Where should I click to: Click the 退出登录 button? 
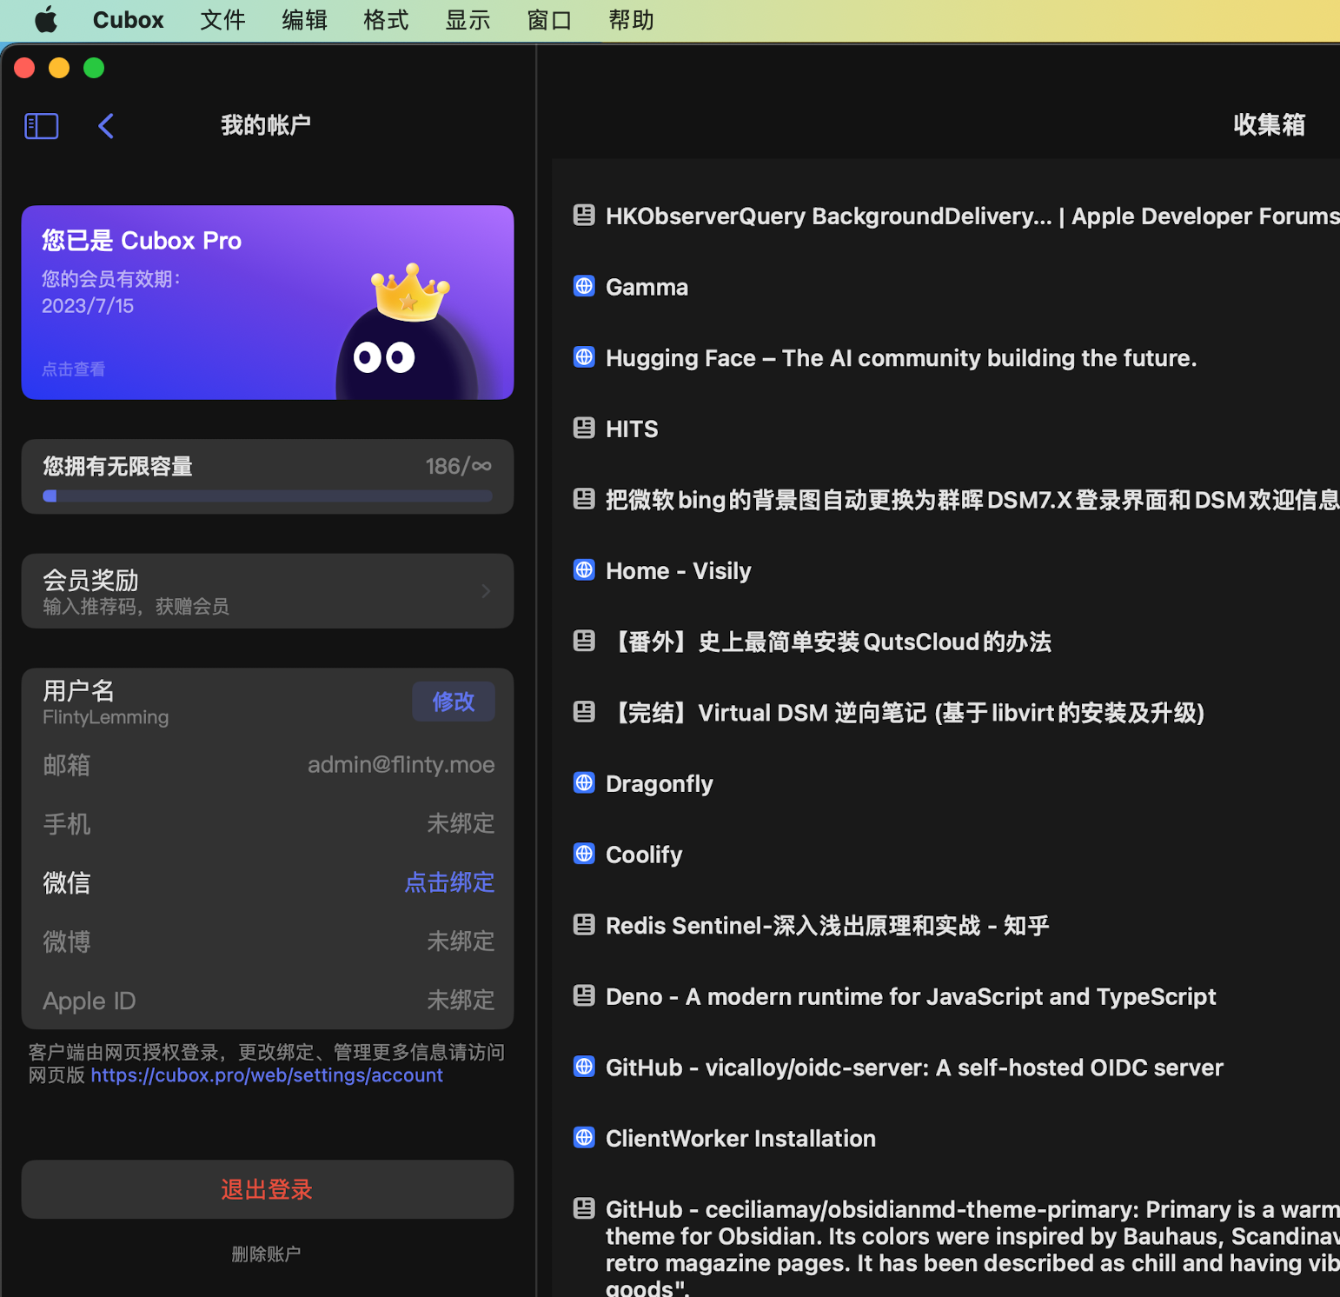267,1189
